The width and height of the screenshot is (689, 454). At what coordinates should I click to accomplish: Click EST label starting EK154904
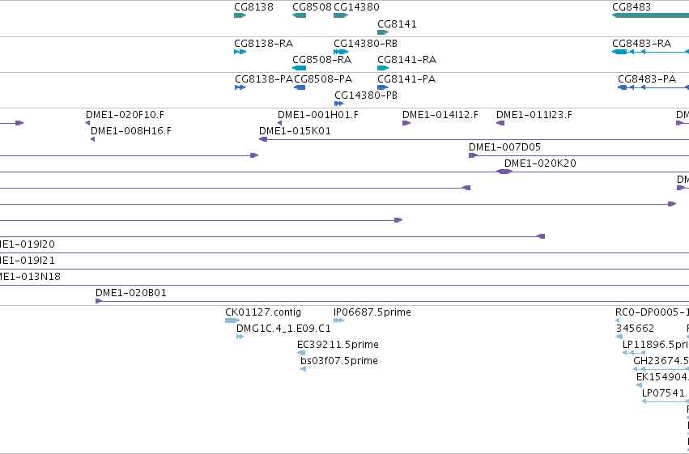click(x=662, y=377)
